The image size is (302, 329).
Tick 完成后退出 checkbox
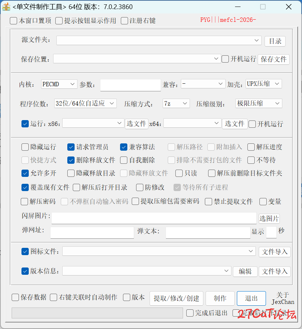(190, 313)
